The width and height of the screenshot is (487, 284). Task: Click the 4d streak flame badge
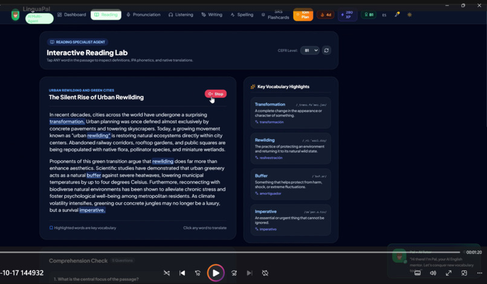[326, 14]
